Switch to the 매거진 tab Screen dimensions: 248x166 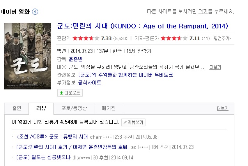pos(108,108)
